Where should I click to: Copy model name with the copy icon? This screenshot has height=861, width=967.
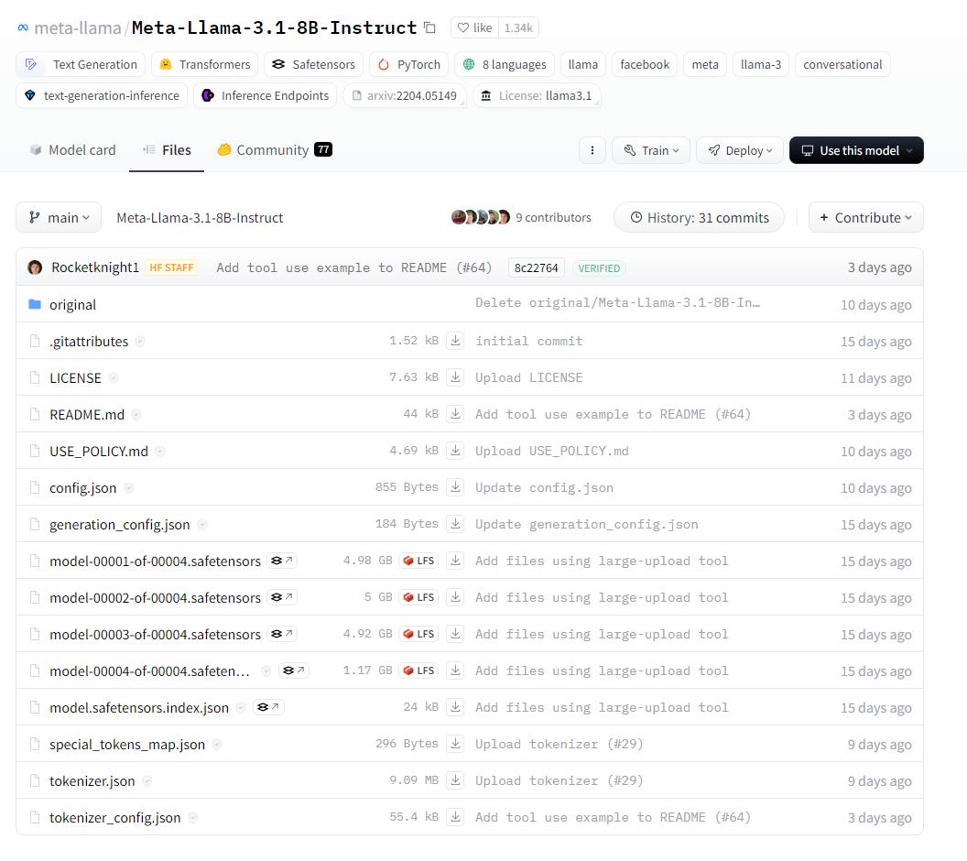point(429,27)
